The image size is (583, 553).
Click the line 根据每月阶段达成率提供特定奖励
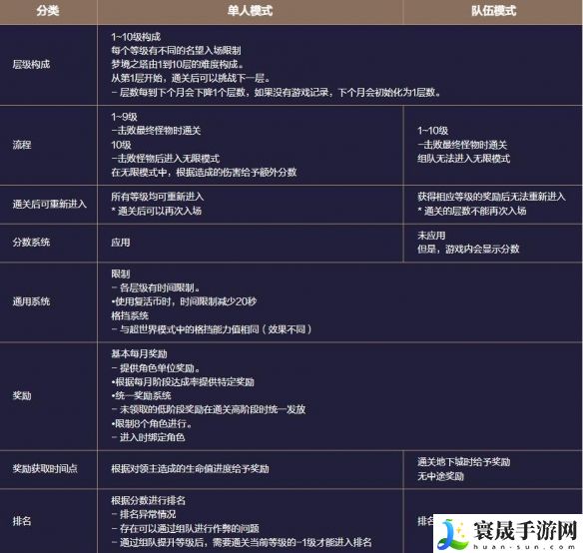click(x=183, y=382)
